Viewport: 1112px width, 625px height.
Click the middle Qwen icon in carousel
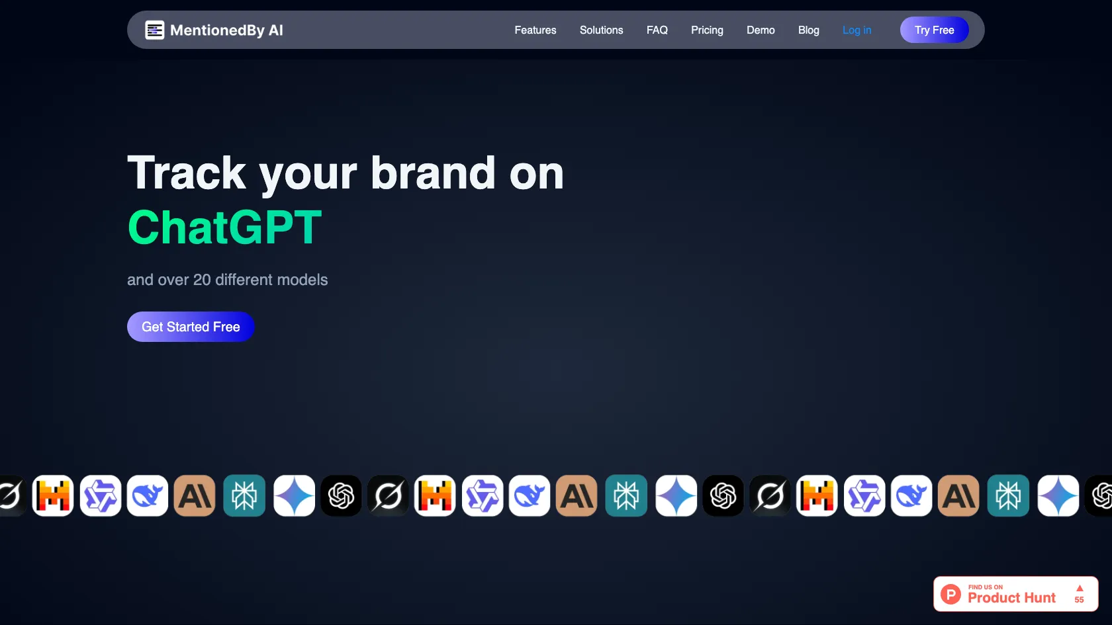coord(483,495)
